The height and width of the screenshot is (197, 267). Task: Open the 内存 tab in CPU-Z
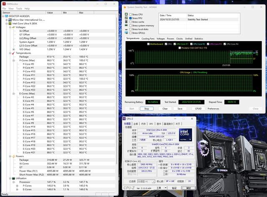click(144, 124)
